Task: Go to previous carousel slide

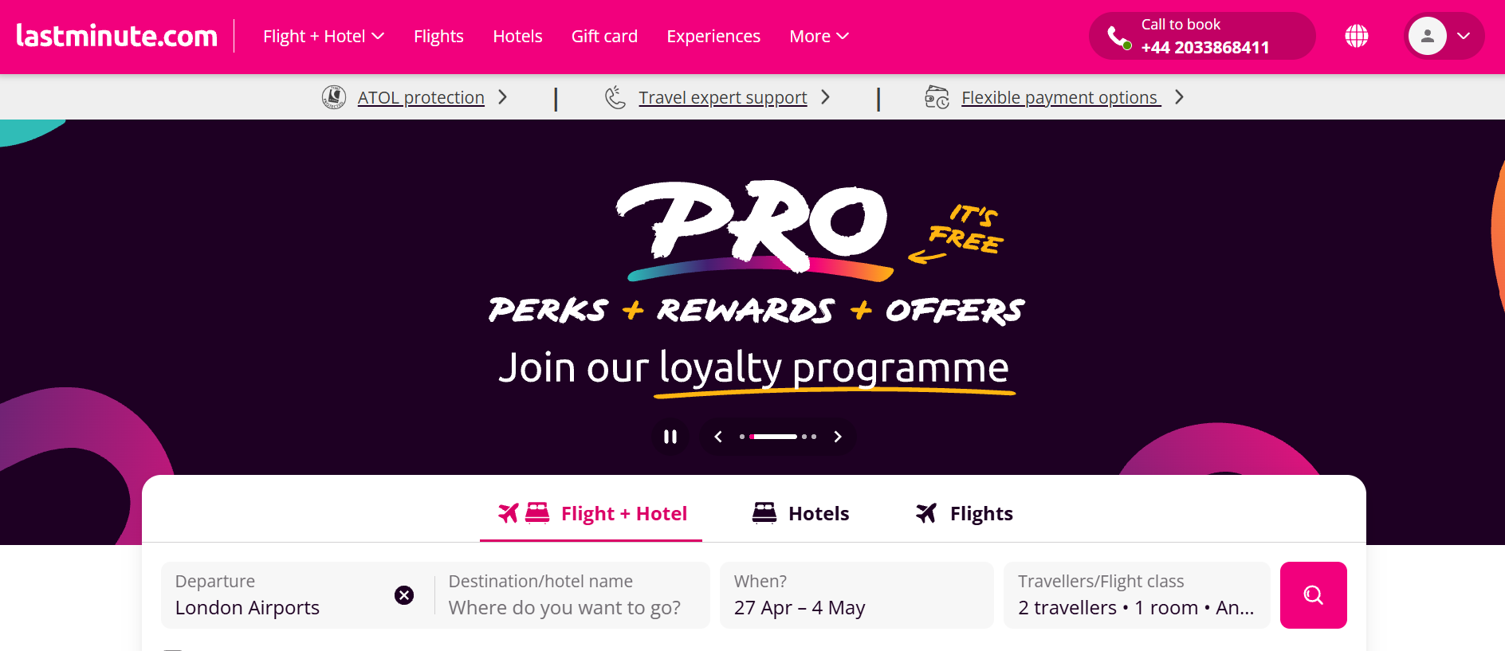Action: [x=718, y=437]
